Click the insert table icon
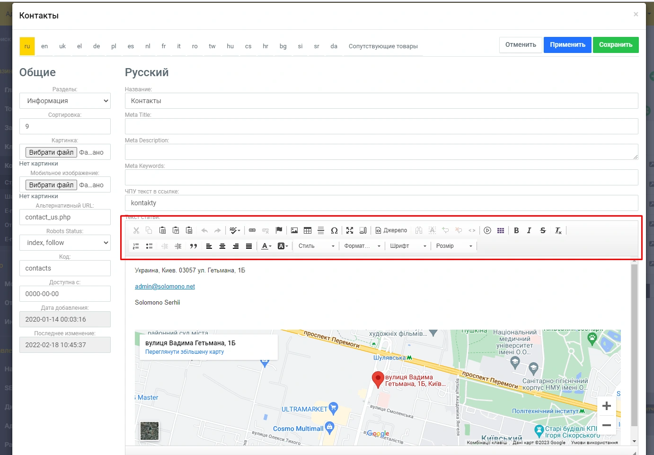 (x=308, y=230)
